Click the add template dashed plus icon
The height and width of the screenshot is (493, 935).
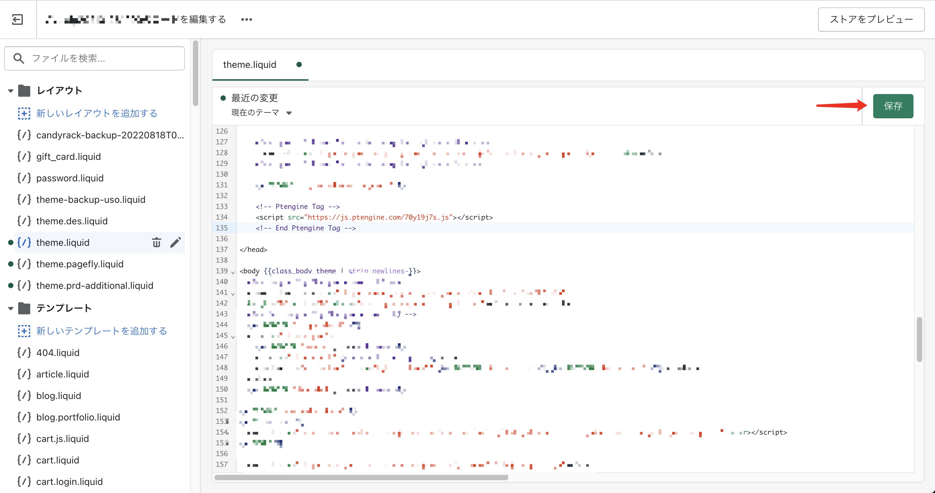[x=24, y=331]
